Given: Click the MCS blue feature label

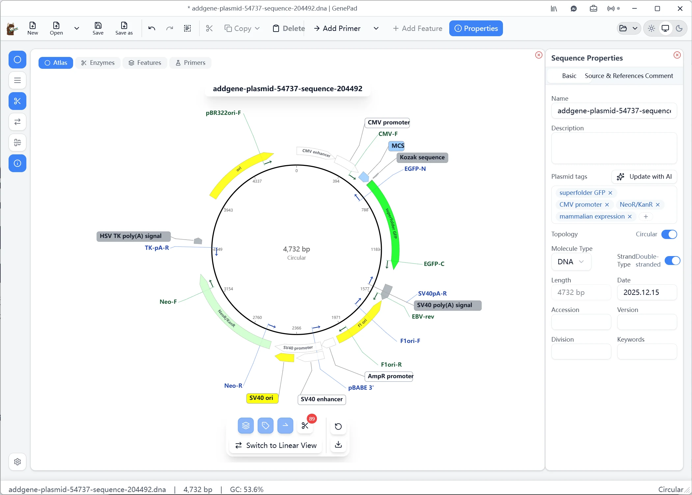Looking at the screenshot, I should click(x=397, y=146).
